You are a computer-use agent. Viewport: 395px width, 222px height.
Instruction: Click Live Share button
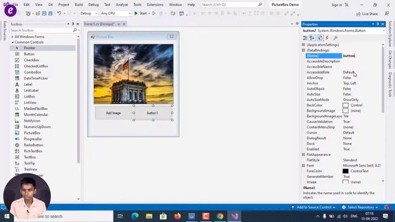367,14
